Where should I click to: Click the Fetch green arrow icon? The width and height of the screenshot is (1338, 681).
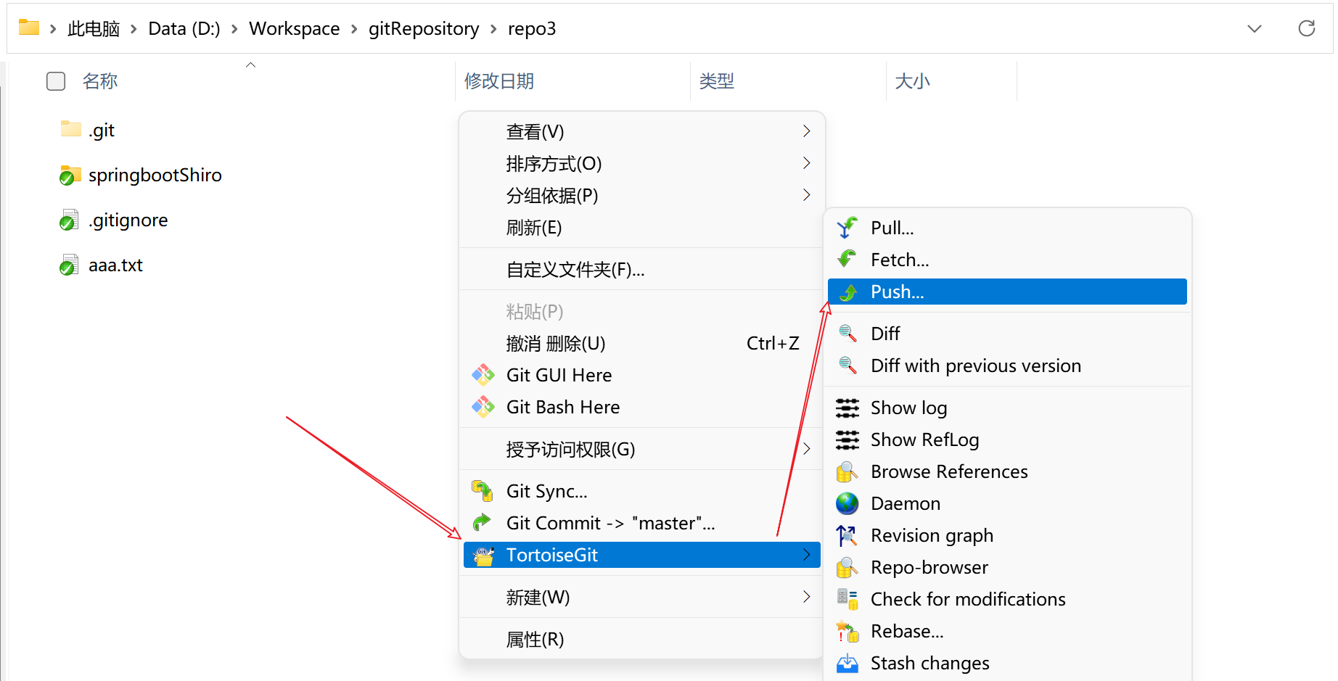click(847, 259)
